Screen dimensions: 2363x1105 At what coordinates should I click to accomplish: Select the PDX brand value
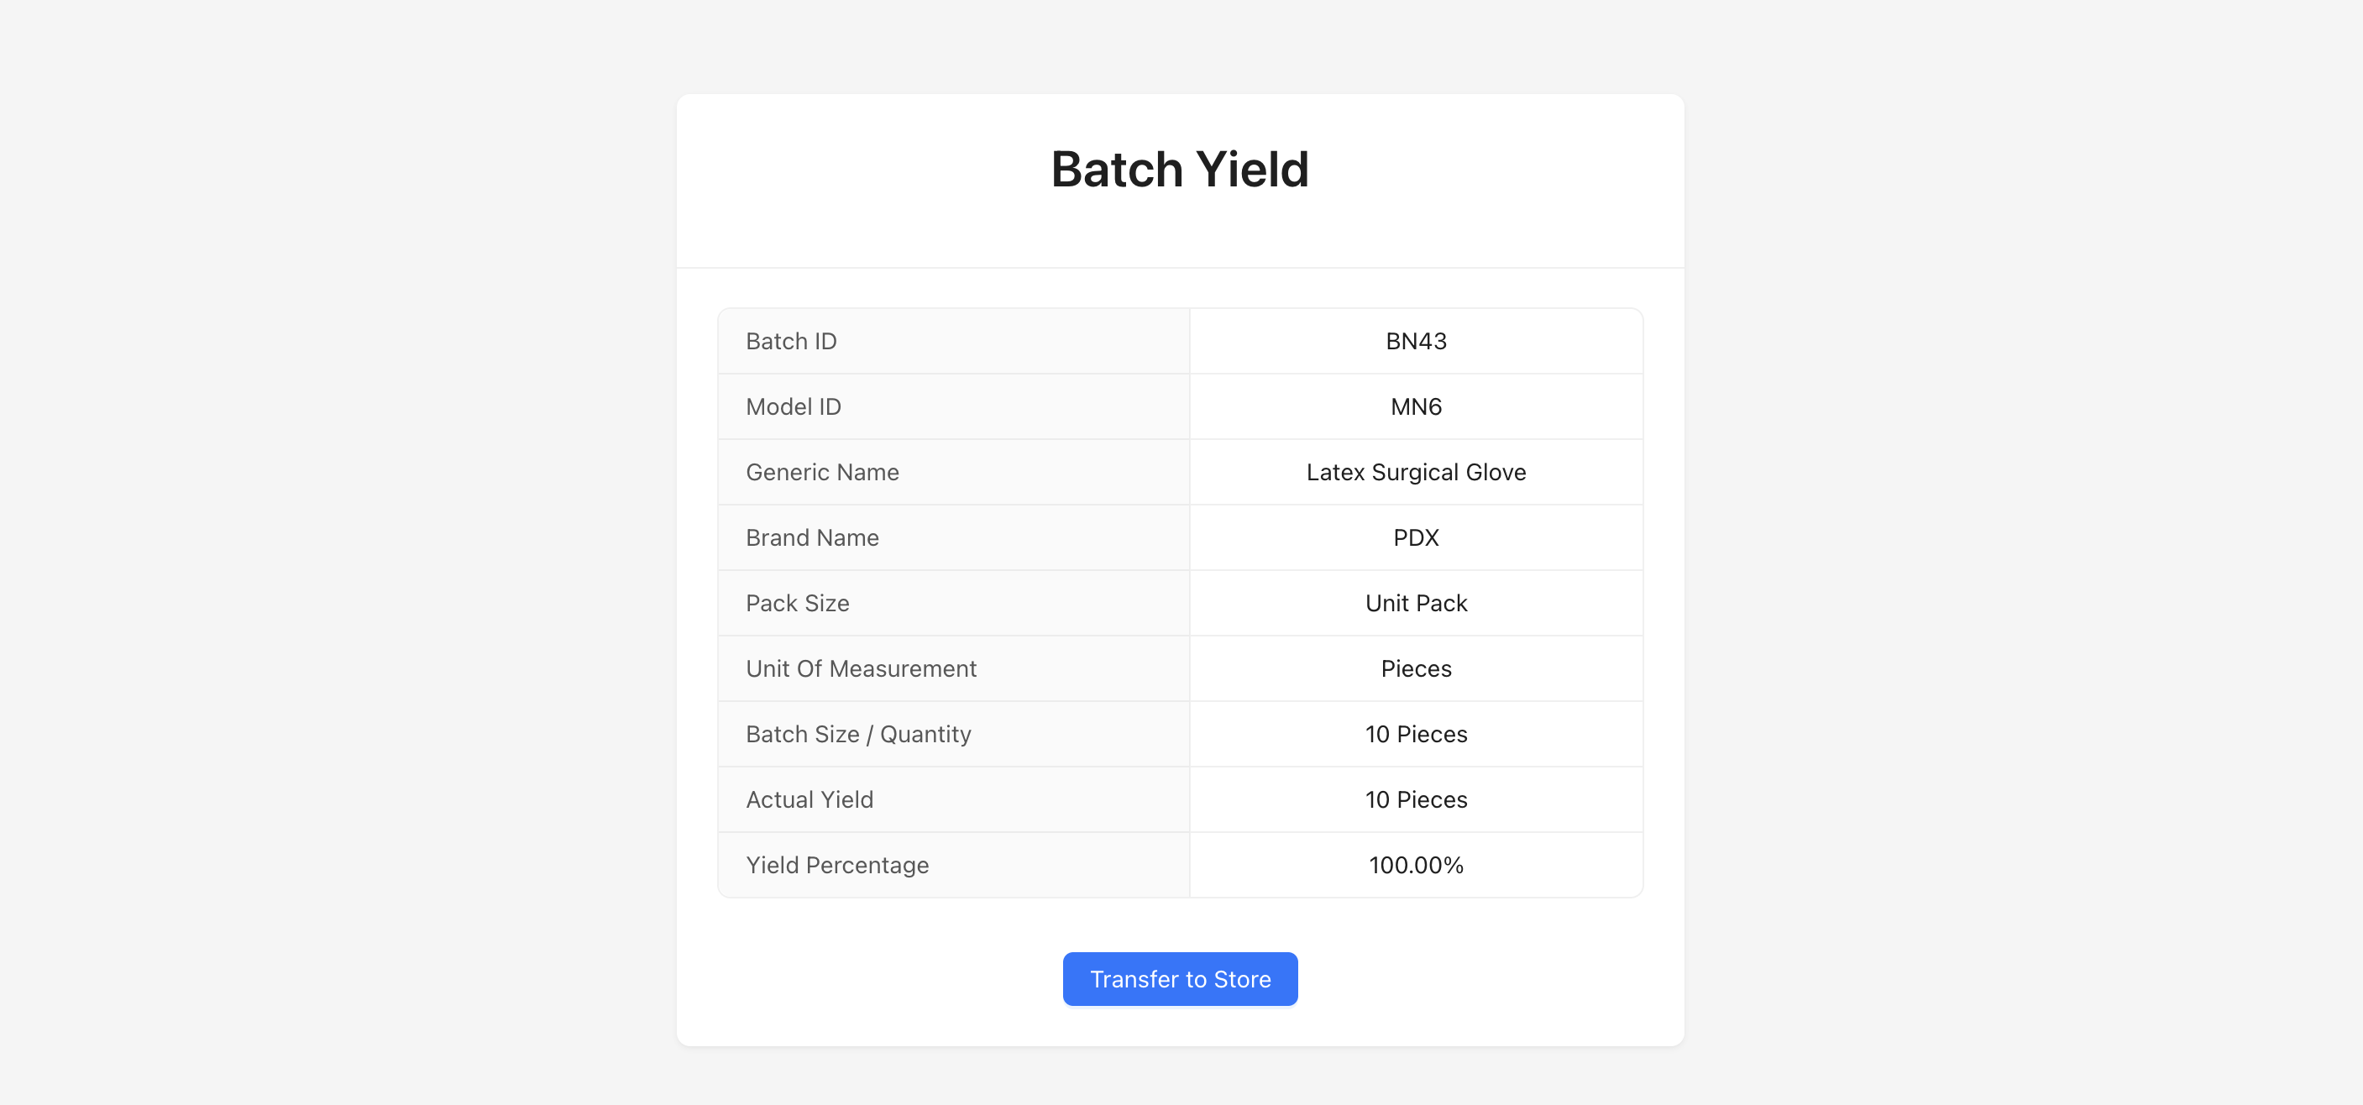(1416, 537)
